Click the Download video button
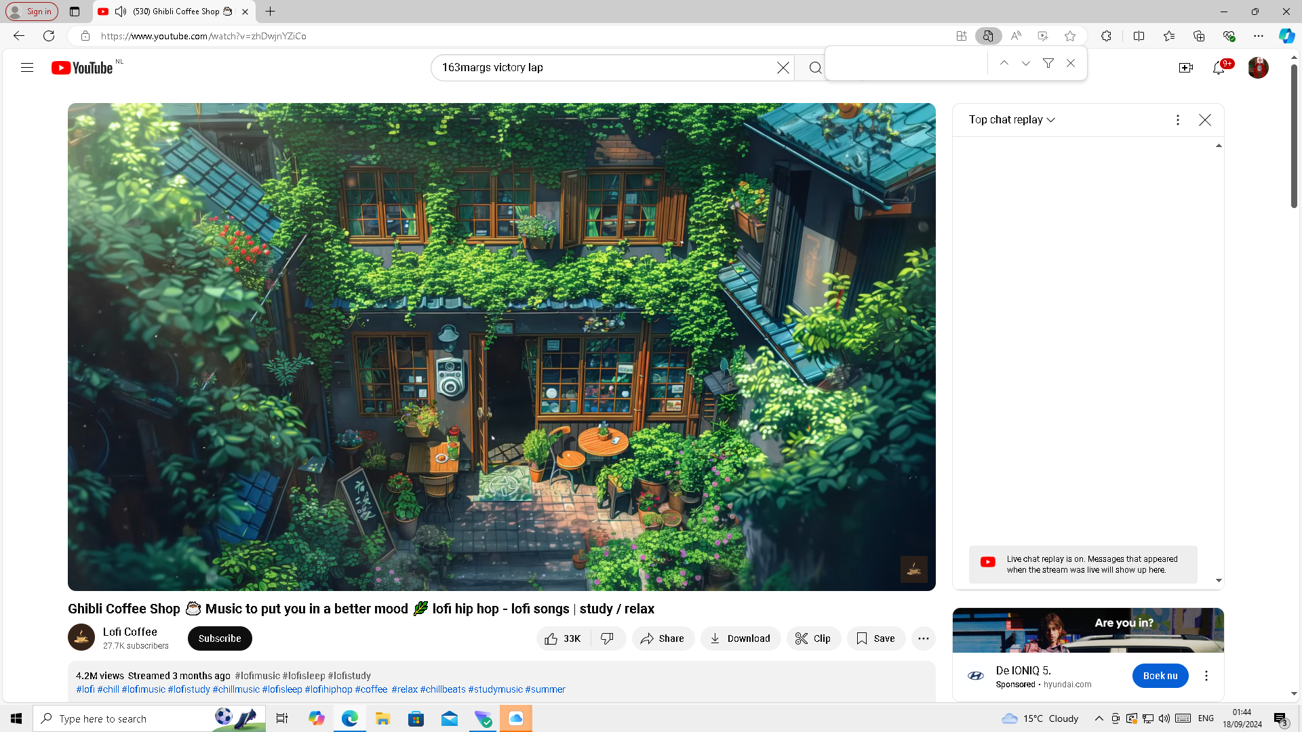The height and width of the screenshot is (732, 1302). click(740, 638)
